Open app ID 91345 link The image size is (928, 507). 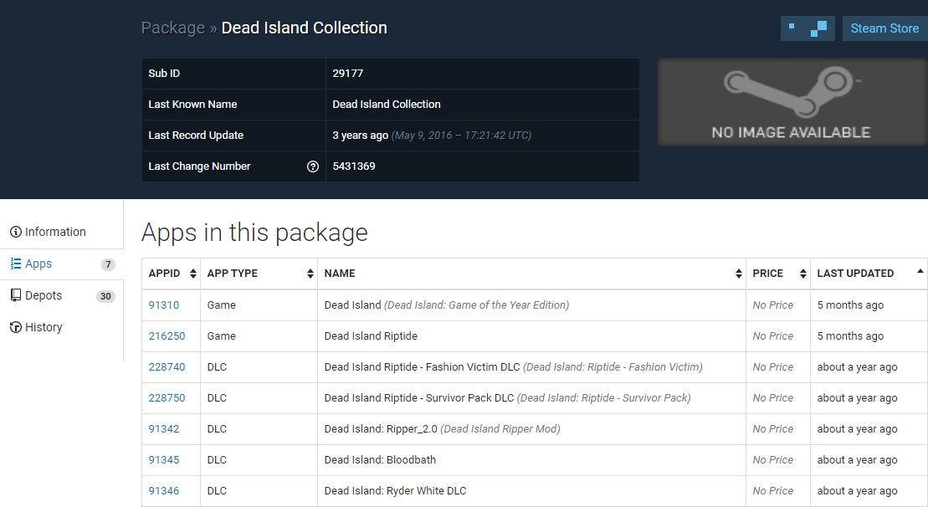click(164, 459)
